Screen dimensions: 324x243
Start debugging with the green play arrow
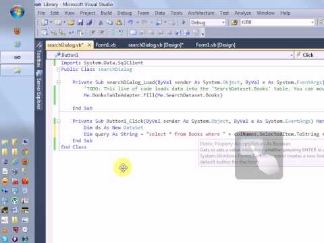tap(184, 22)
